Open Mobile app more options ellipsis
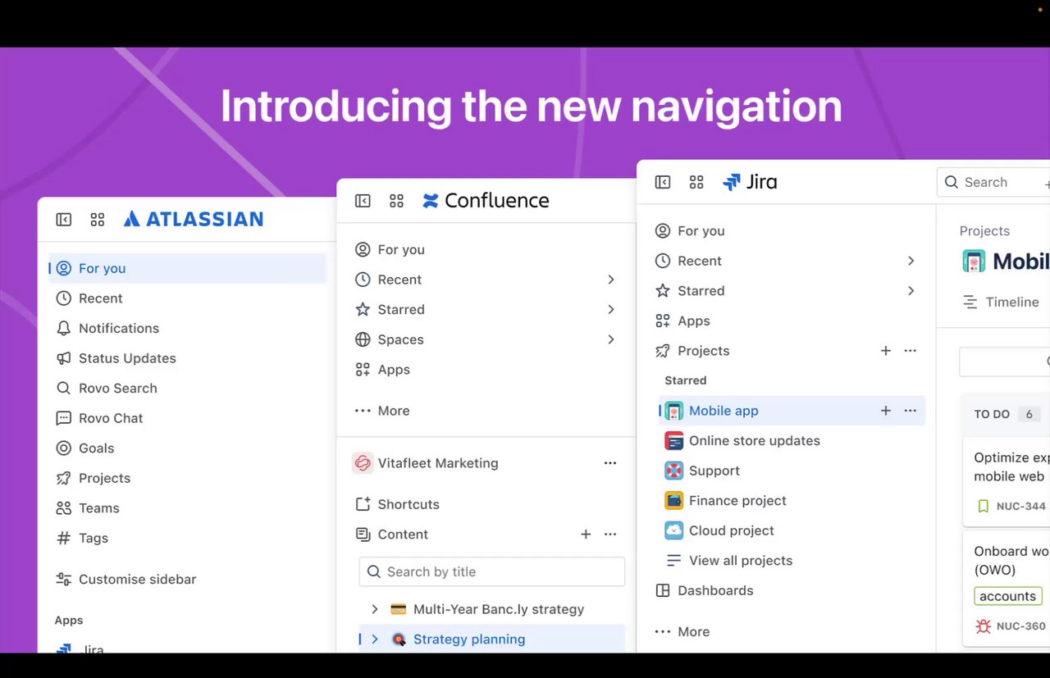1050x678 pixels. [x=910, y=411]
